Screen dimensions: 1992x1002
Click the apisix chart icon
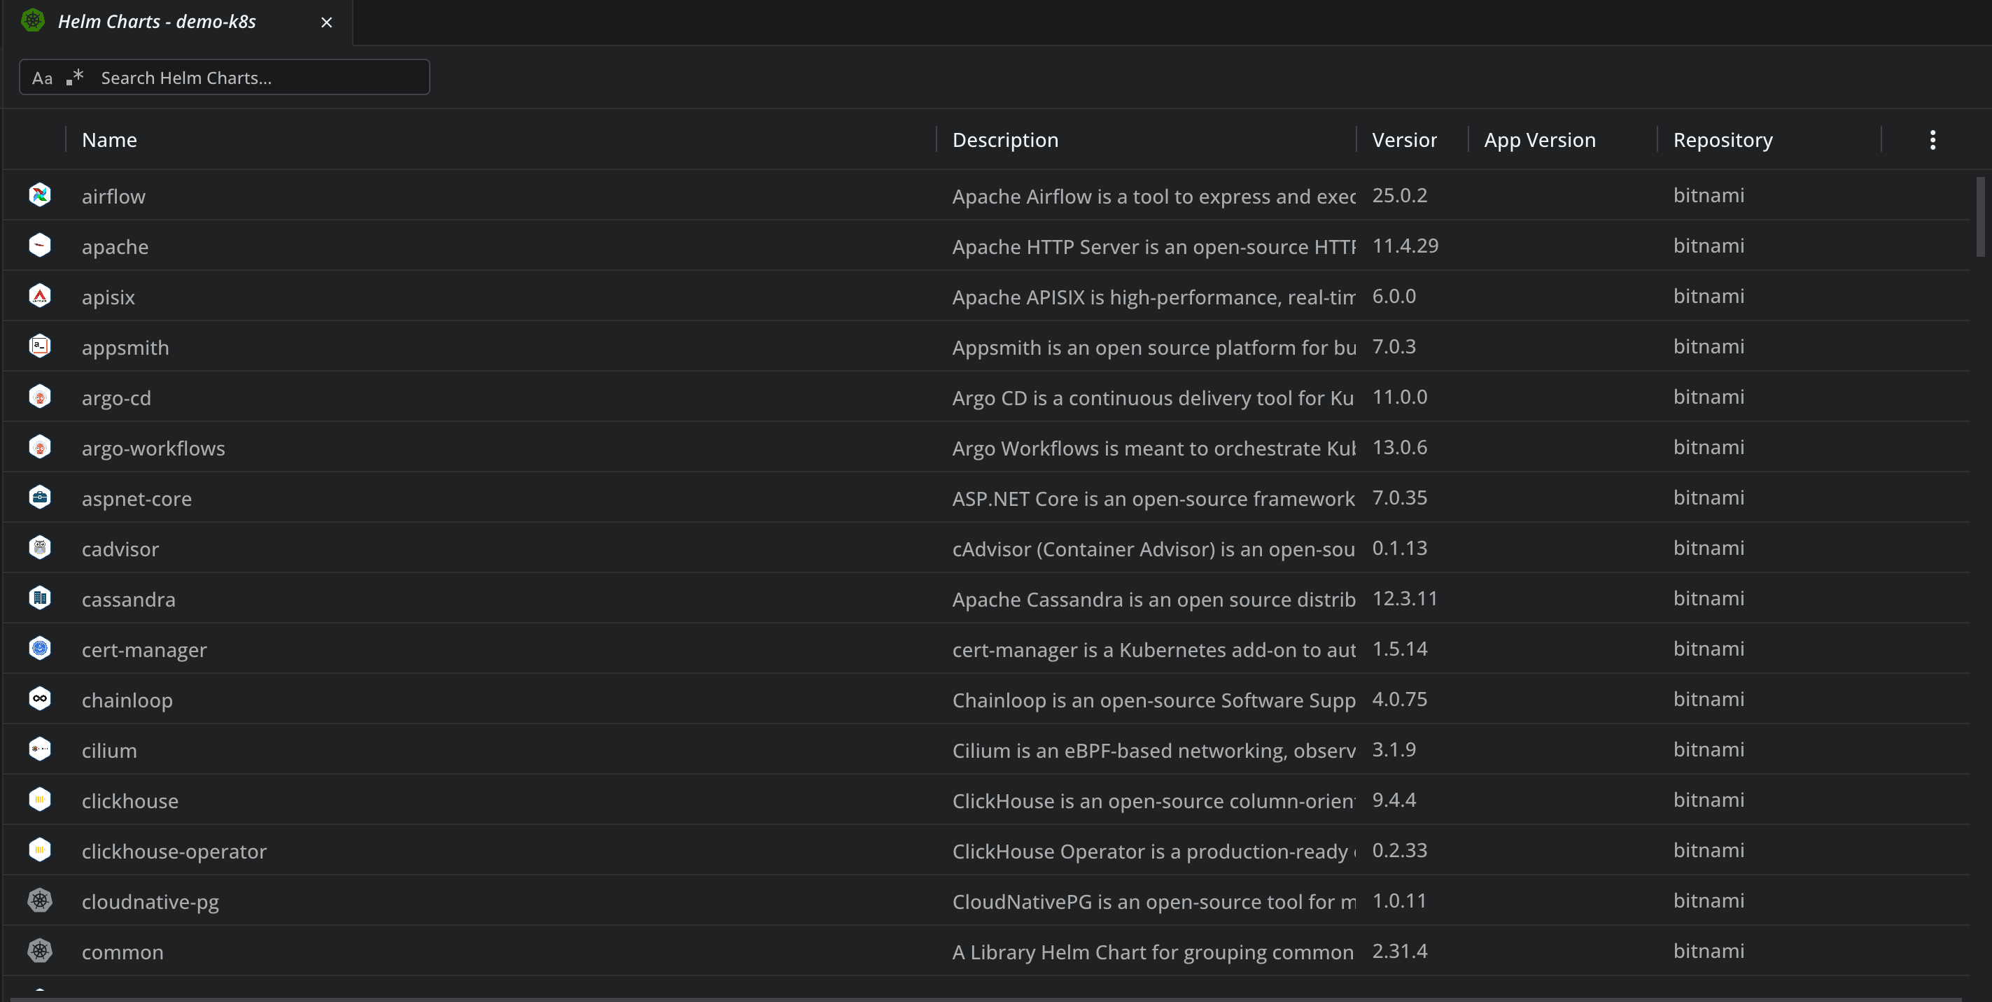(39, 296)
